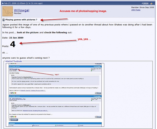
Task: Click the post title 'Playing games with pictures ?'
Action: click(21, 20)
